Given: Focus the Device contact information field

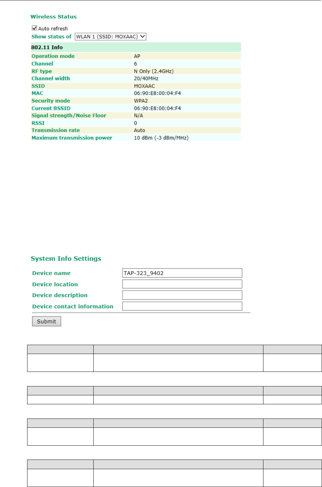Looking at the screenshot, I should pos(182,306).
